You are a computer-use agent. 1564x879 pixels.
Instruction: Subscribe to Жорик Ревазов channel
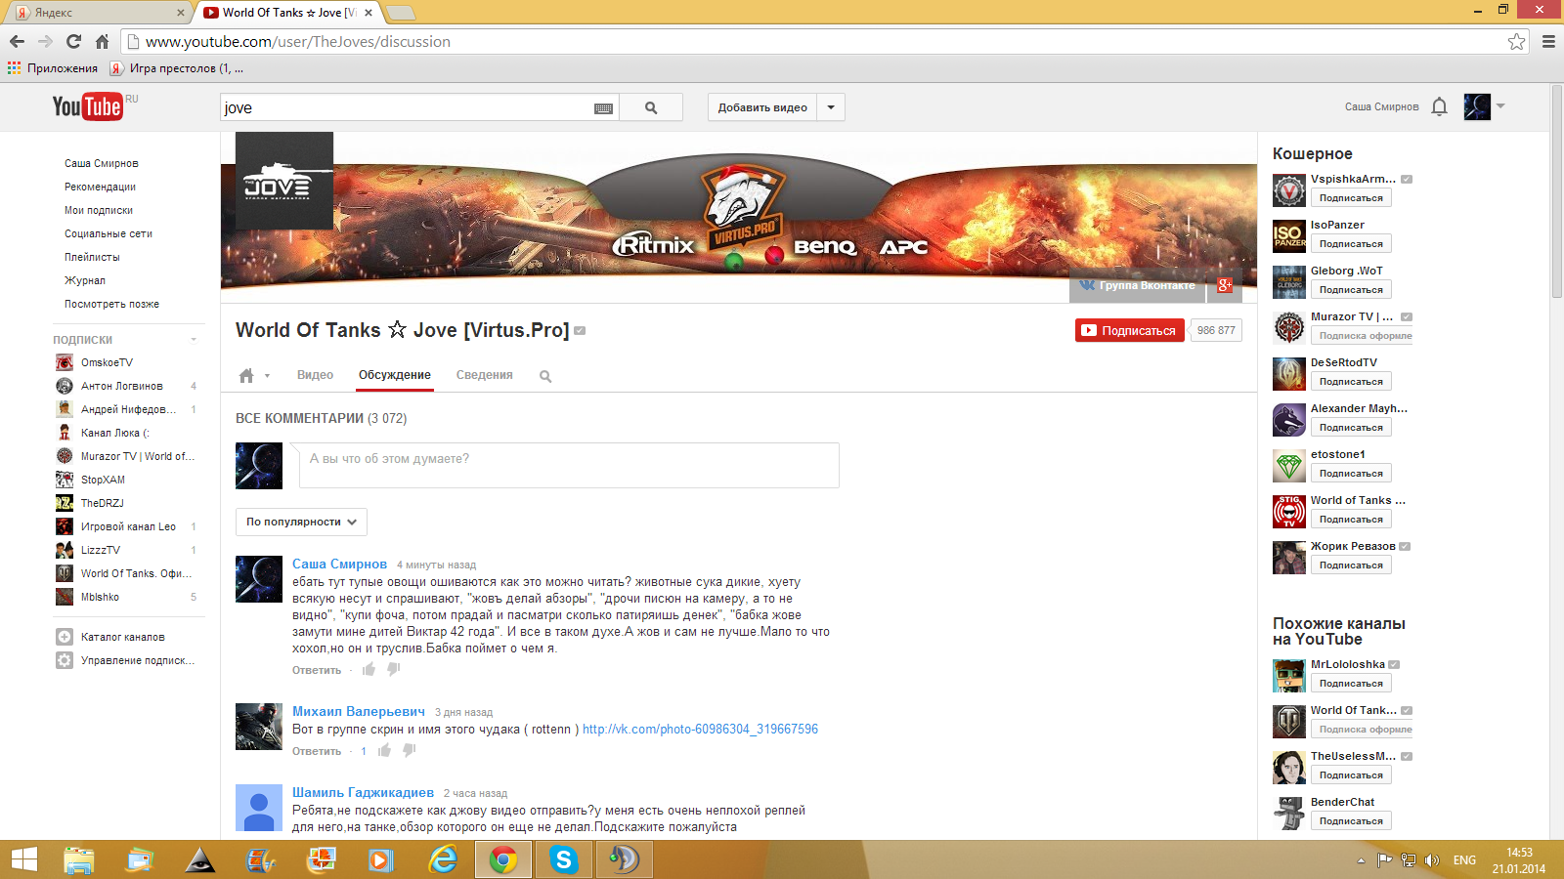(x=1351, y=565)
